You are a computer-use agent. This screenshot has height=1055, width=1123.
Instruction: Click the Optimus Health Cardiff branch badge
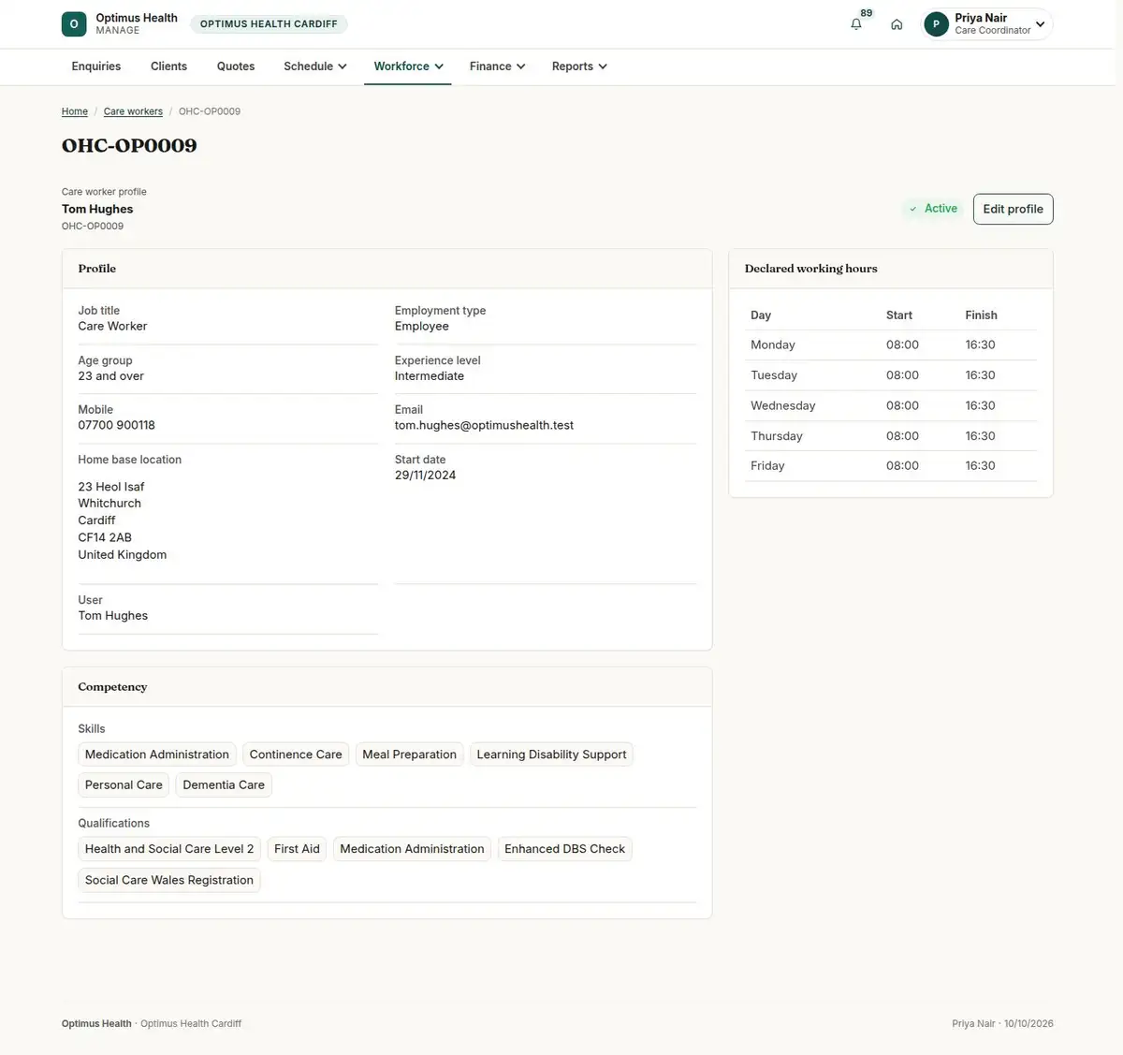coord(269,24)
